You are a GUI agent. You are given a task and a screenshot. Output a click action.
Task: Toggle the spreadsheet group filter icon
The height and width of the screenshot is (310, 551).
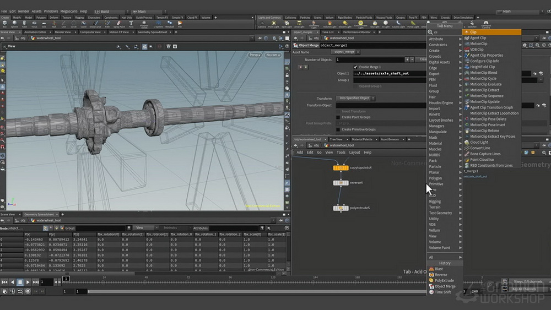[x=129, y=228]
